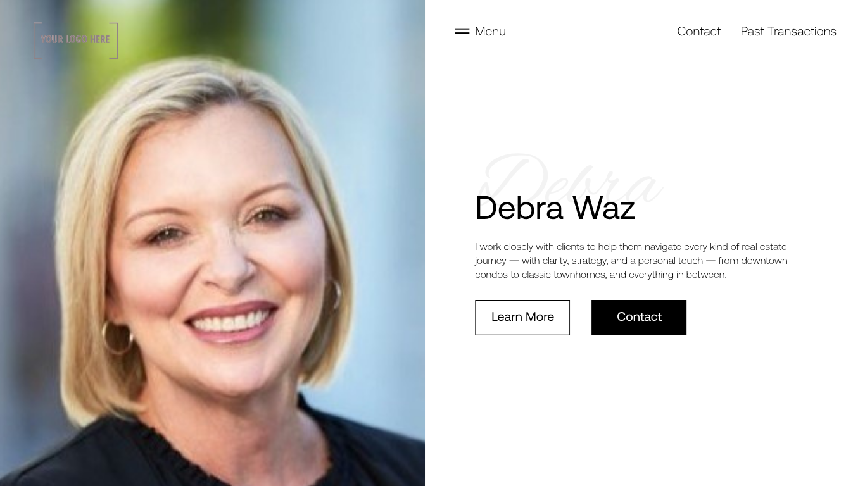Click the black Contact button
Screen dimensions: 865x486
[x=639, y=317]
